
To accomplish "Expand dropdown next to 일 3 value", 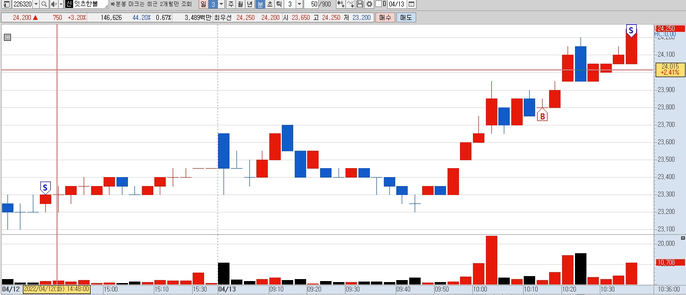I will 222,4.
